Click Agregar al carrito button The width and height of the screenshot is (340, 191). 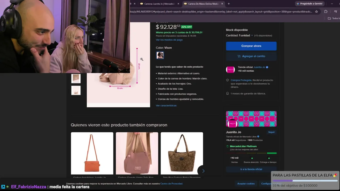tap(251, 56)
